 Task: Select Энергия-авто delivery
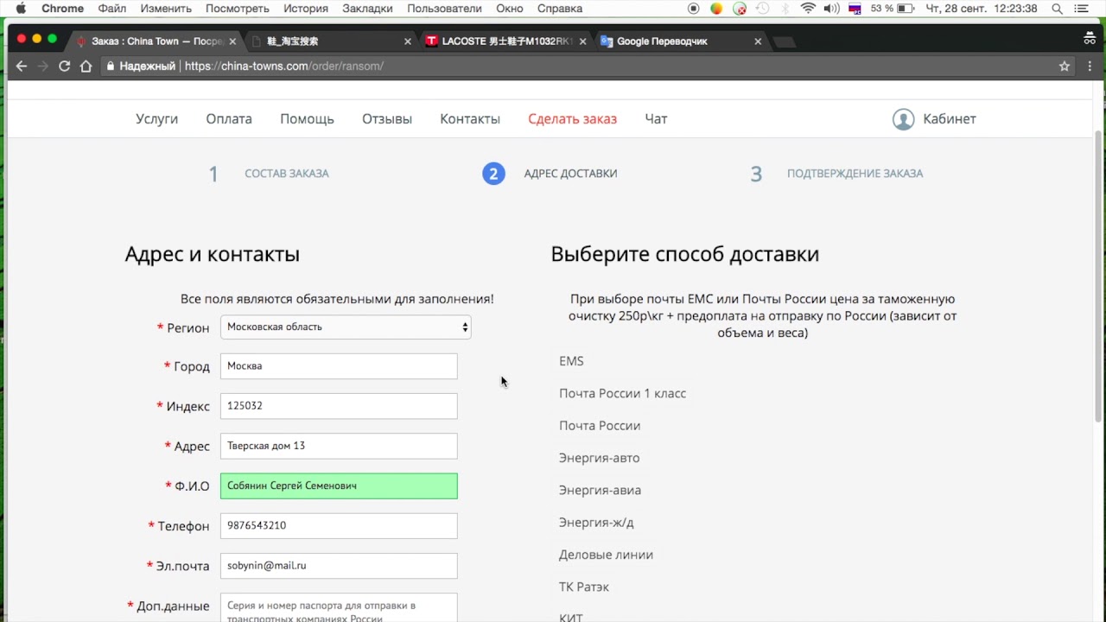(x=599, y=458)
